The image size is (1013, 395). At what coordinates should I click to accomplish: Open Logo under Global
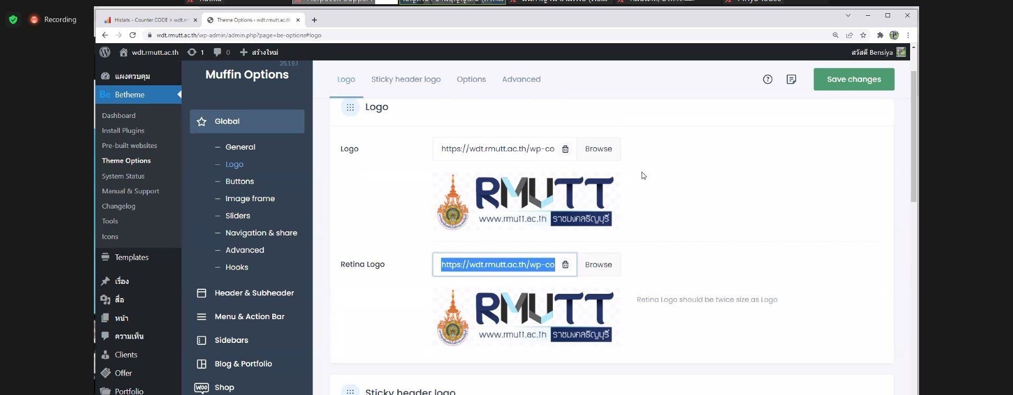pos(234,164)
